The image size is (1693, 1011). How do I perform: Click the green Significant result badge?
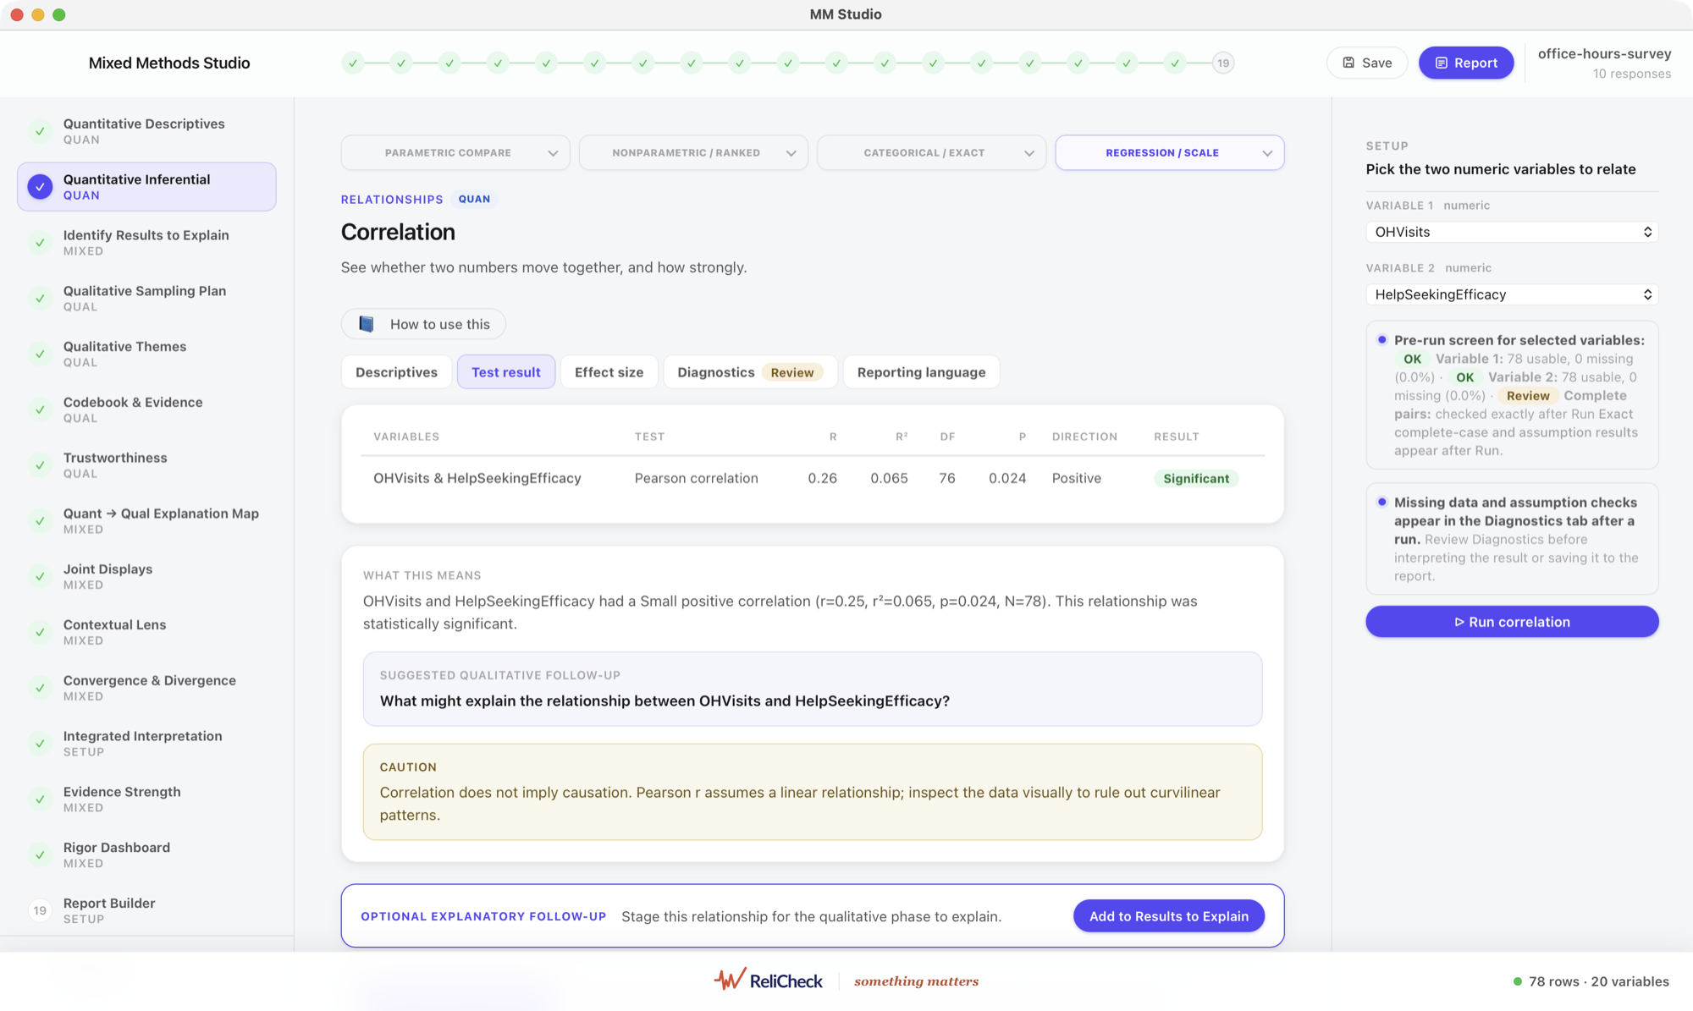(1195, 479)
